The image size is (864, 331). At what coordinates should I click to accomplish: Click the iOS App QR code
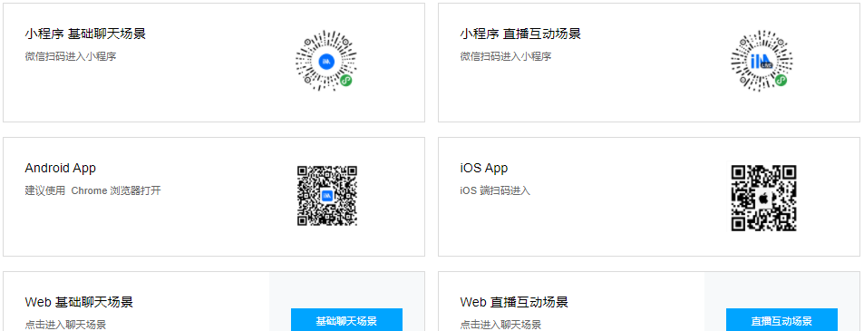[763, 198]
